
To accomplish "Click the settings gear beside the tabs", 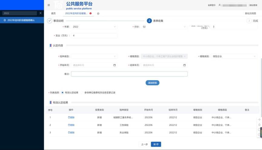I will click(x=98, y=14).
